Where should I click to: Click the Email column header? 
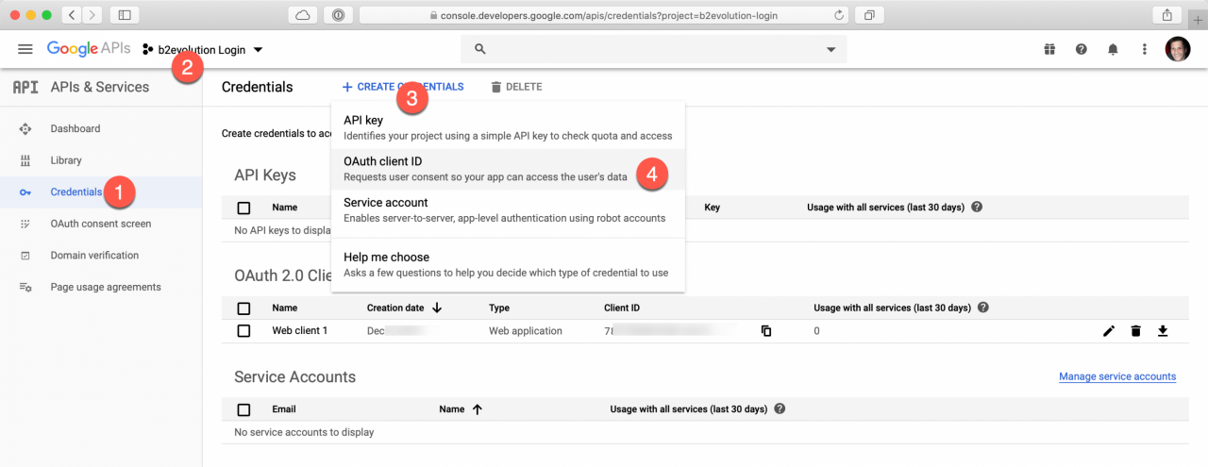click(x=284, y=409)
